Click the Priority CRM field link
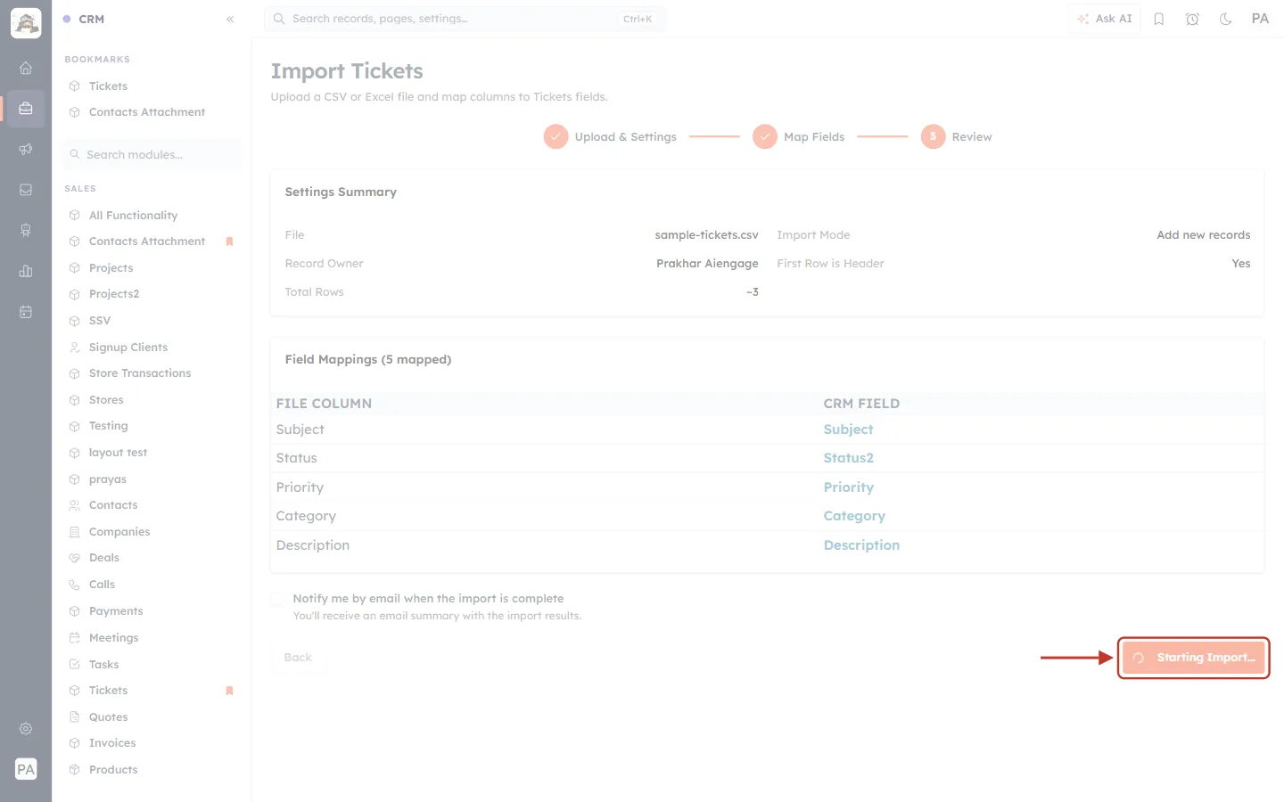 (x=848, y=487)
